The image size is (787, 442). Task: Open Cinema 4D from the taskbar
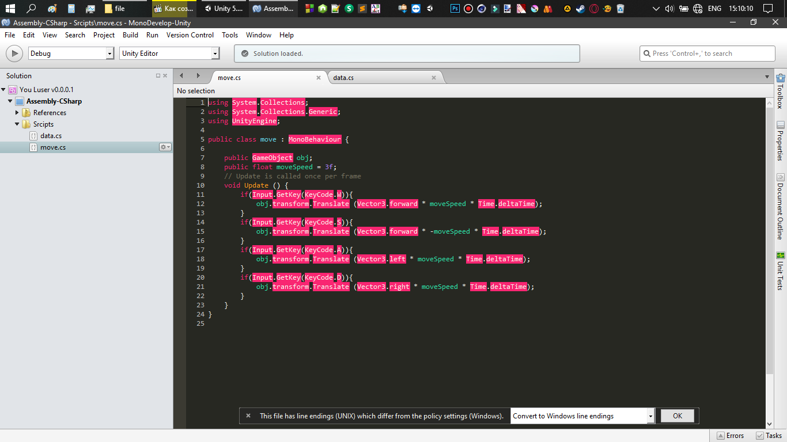click(x=481, y=9)
